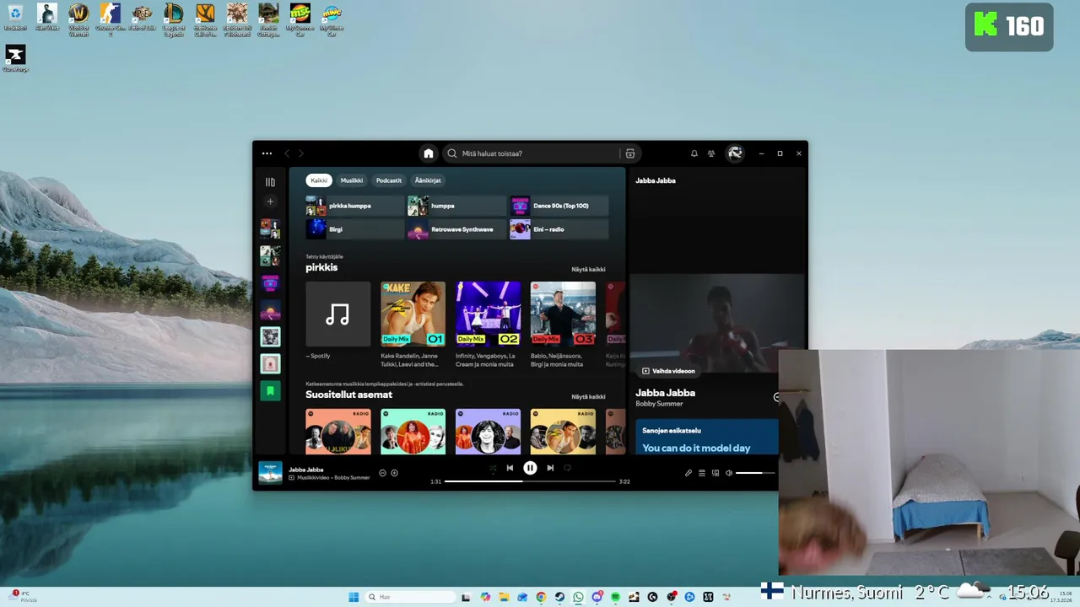The image size is (1080, 607).
Task: Skip to the previous track
Action: (x=510, y=468)
